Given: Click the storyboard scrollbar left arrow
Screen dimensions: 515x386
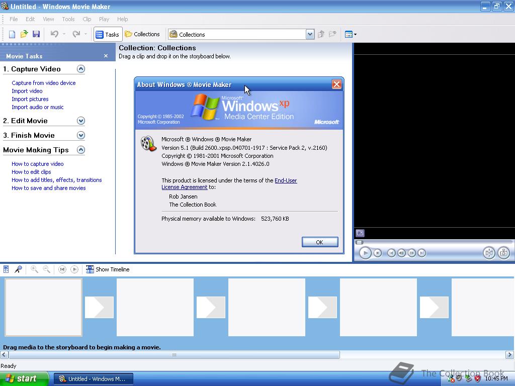Looking at the screenshot, I should 4,355.
